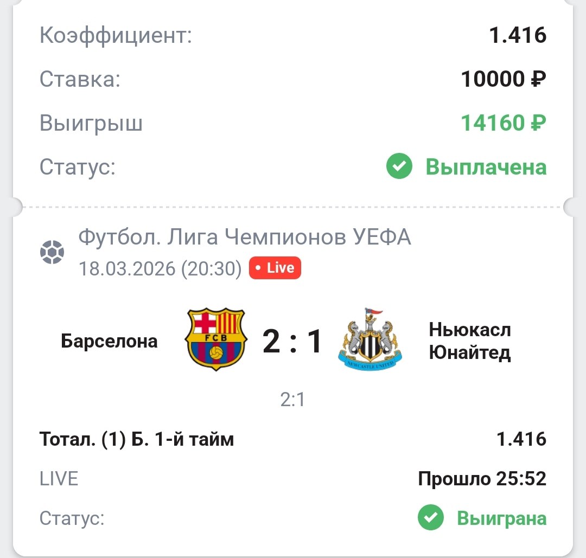Select the Барселона team name

[109, 341]
